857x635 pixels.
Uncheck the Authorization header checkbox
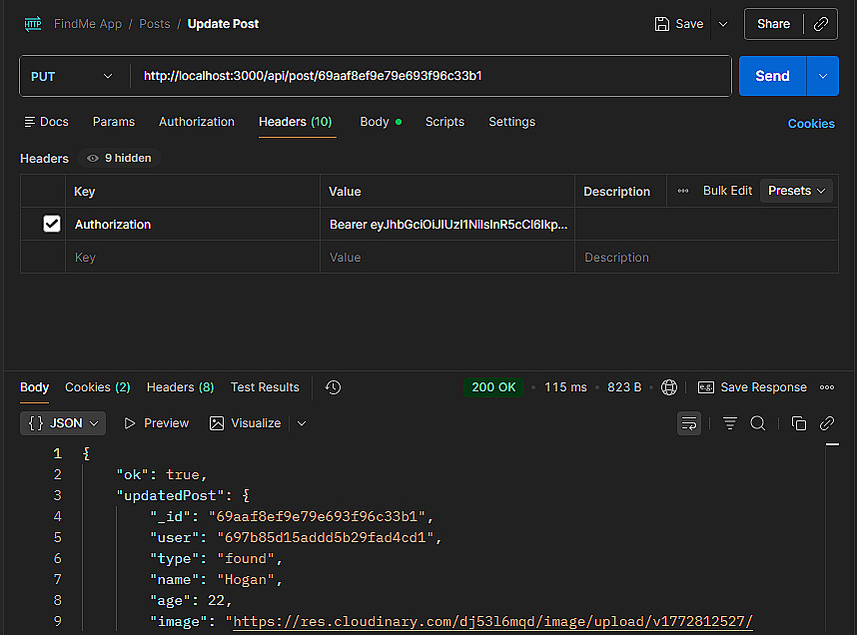click(52, 225)
